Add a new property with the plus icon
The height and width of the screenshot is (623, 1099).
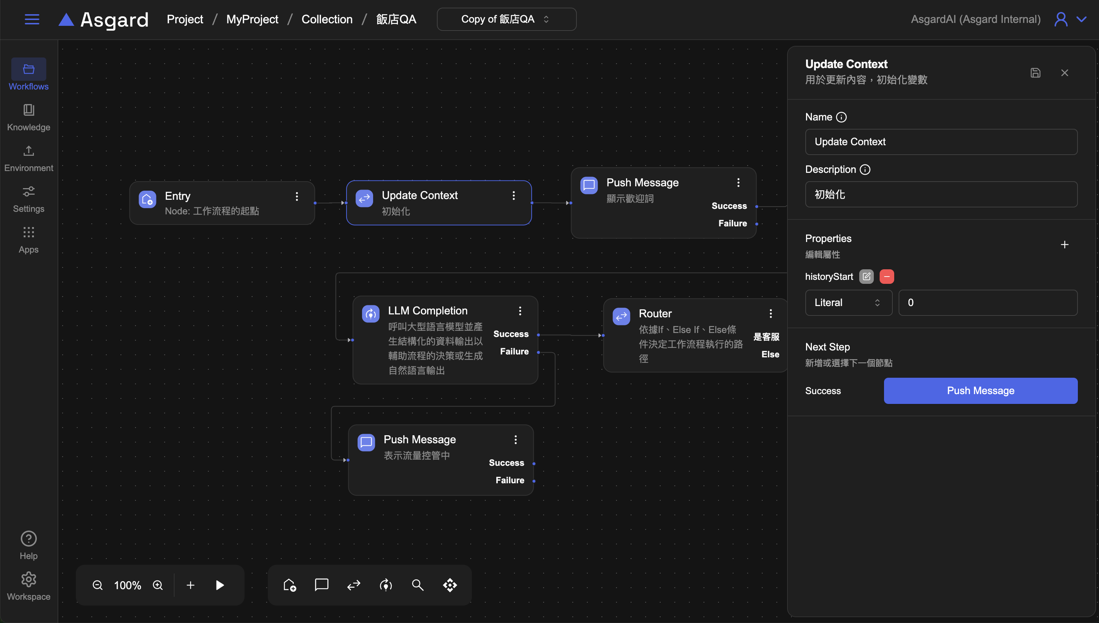click(x=1064, y=244)
